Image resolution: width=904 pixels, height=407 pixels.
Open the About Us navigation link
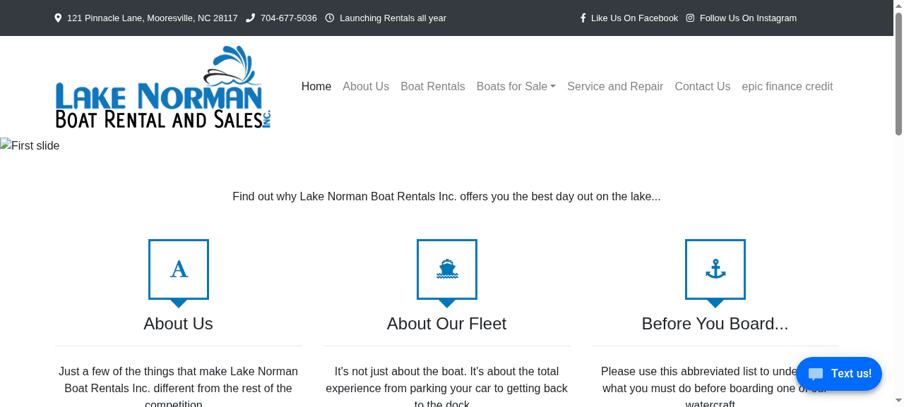(x=366, y=87)
